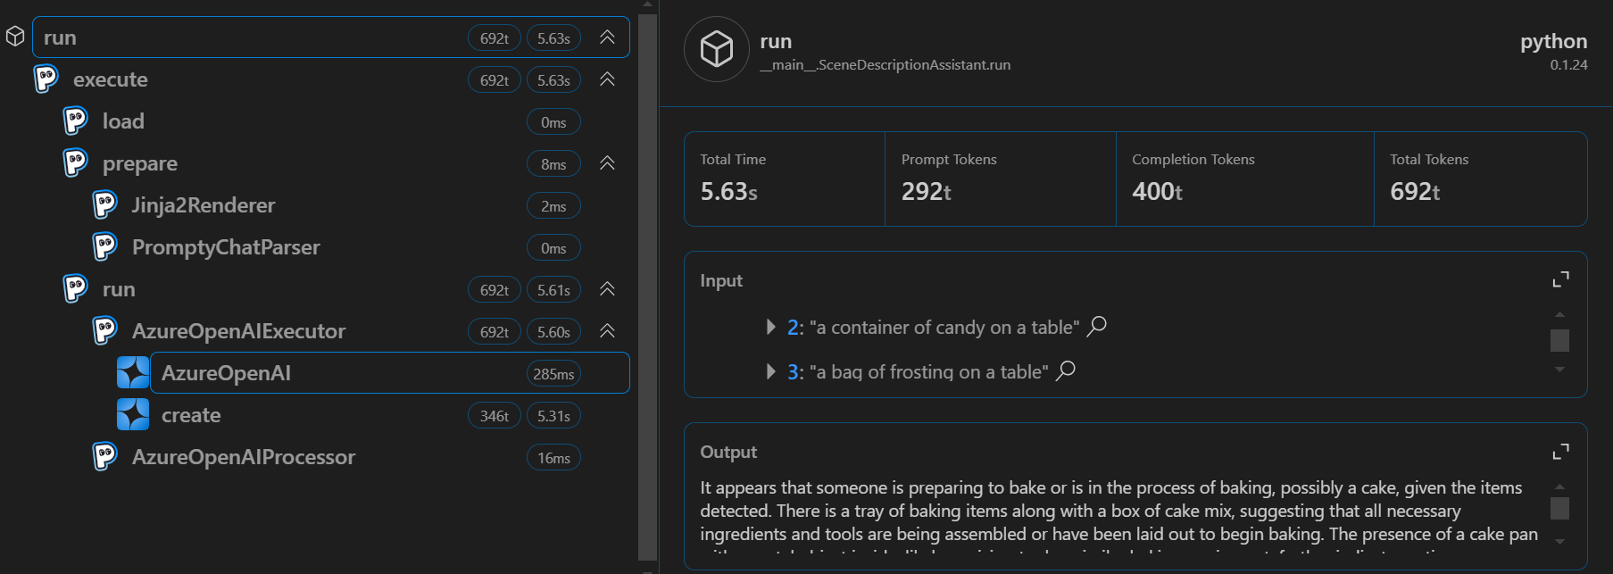
Task: Click the prompty icon next to nested run
Action: (x=76, y=289)
